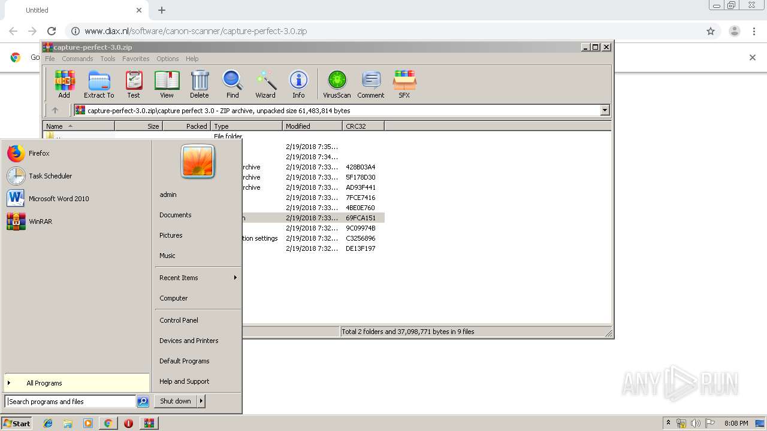Open the Options menu

168,59
